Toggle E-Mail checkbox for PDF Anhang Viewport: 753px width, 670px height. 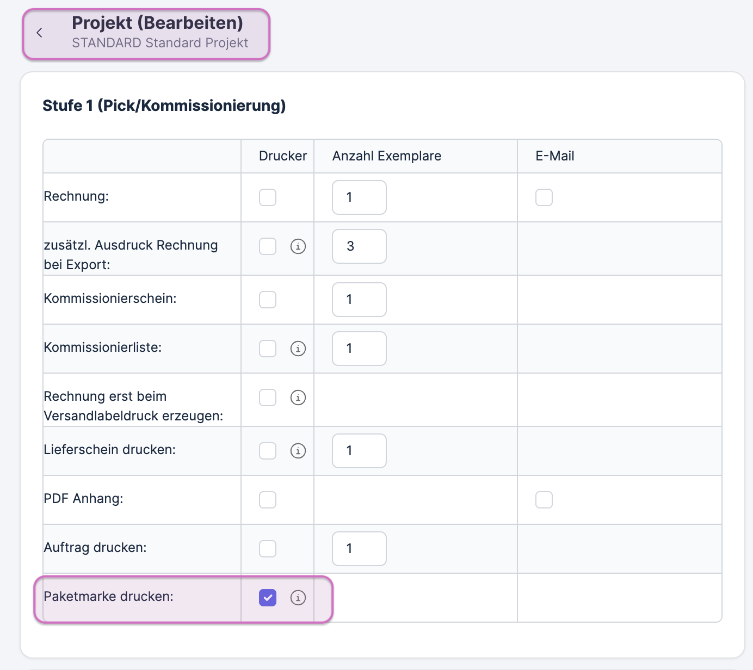544,500
